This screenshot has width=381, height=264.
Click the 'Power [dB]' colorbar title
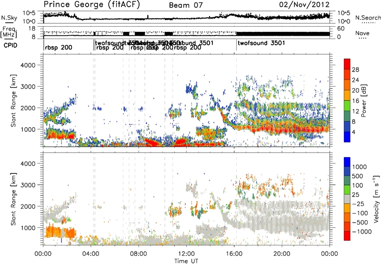coord(363,101)
